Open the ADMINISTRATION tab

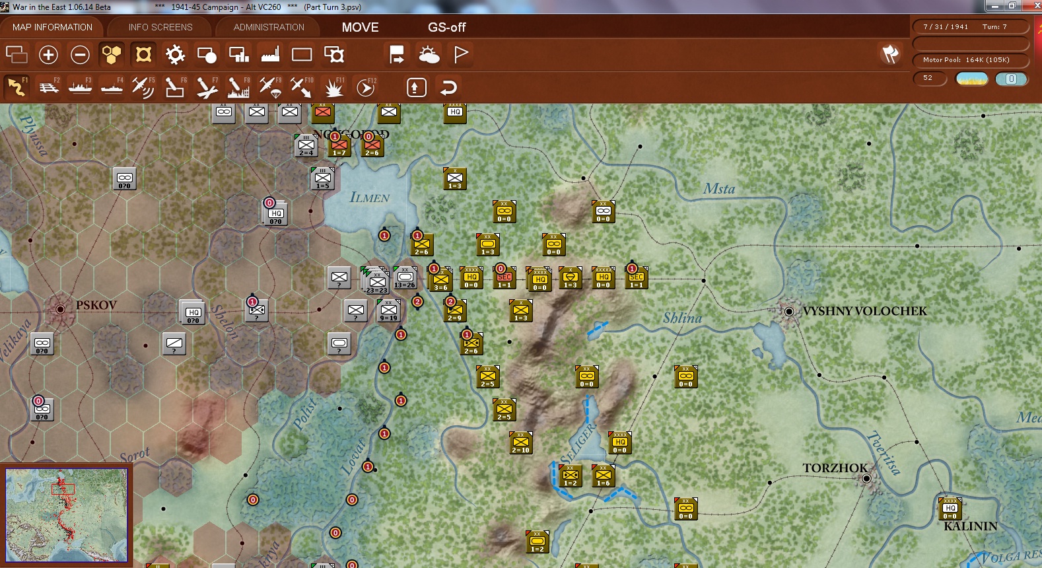coord(269,27)
